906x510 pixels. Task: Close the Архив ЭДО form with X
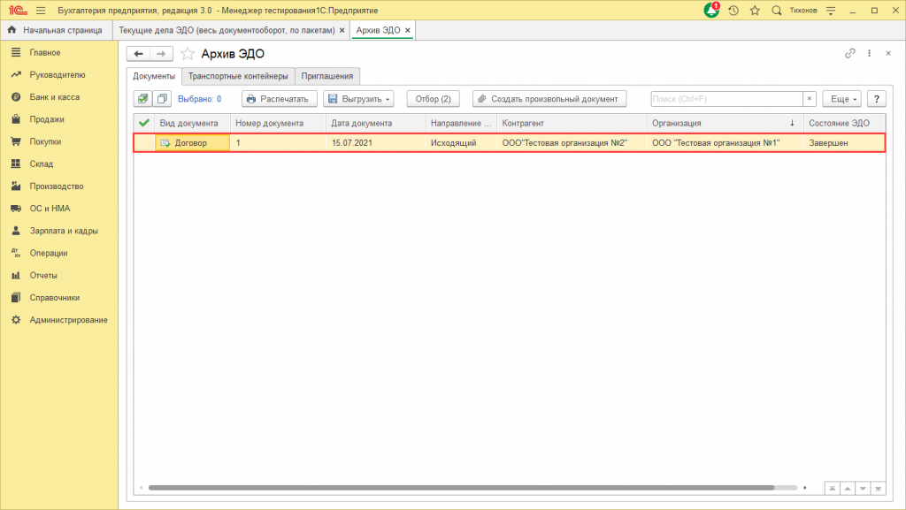pyautogui.click(x=888, y=53)
